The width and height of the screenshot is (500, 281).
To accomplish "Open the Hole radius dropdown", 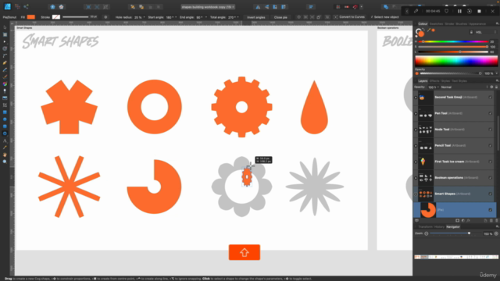I will tap(144, 17).
